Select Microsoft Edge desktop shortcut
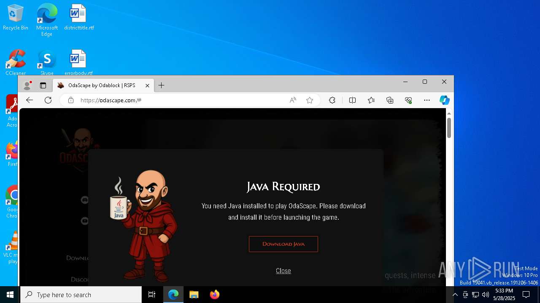 tap(47, 20)
